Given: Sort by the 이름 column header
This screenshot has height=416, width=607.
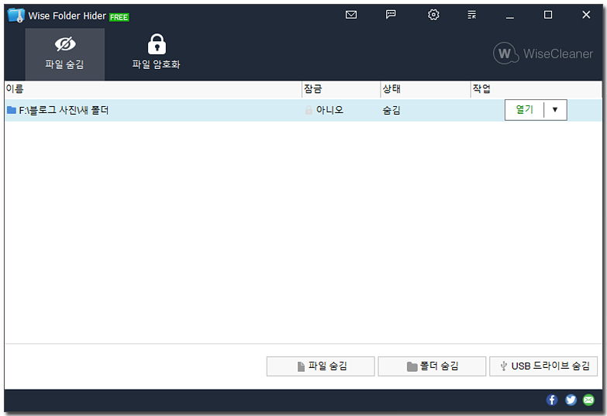Looking at the screenshot, I should [x=153, y=89].
